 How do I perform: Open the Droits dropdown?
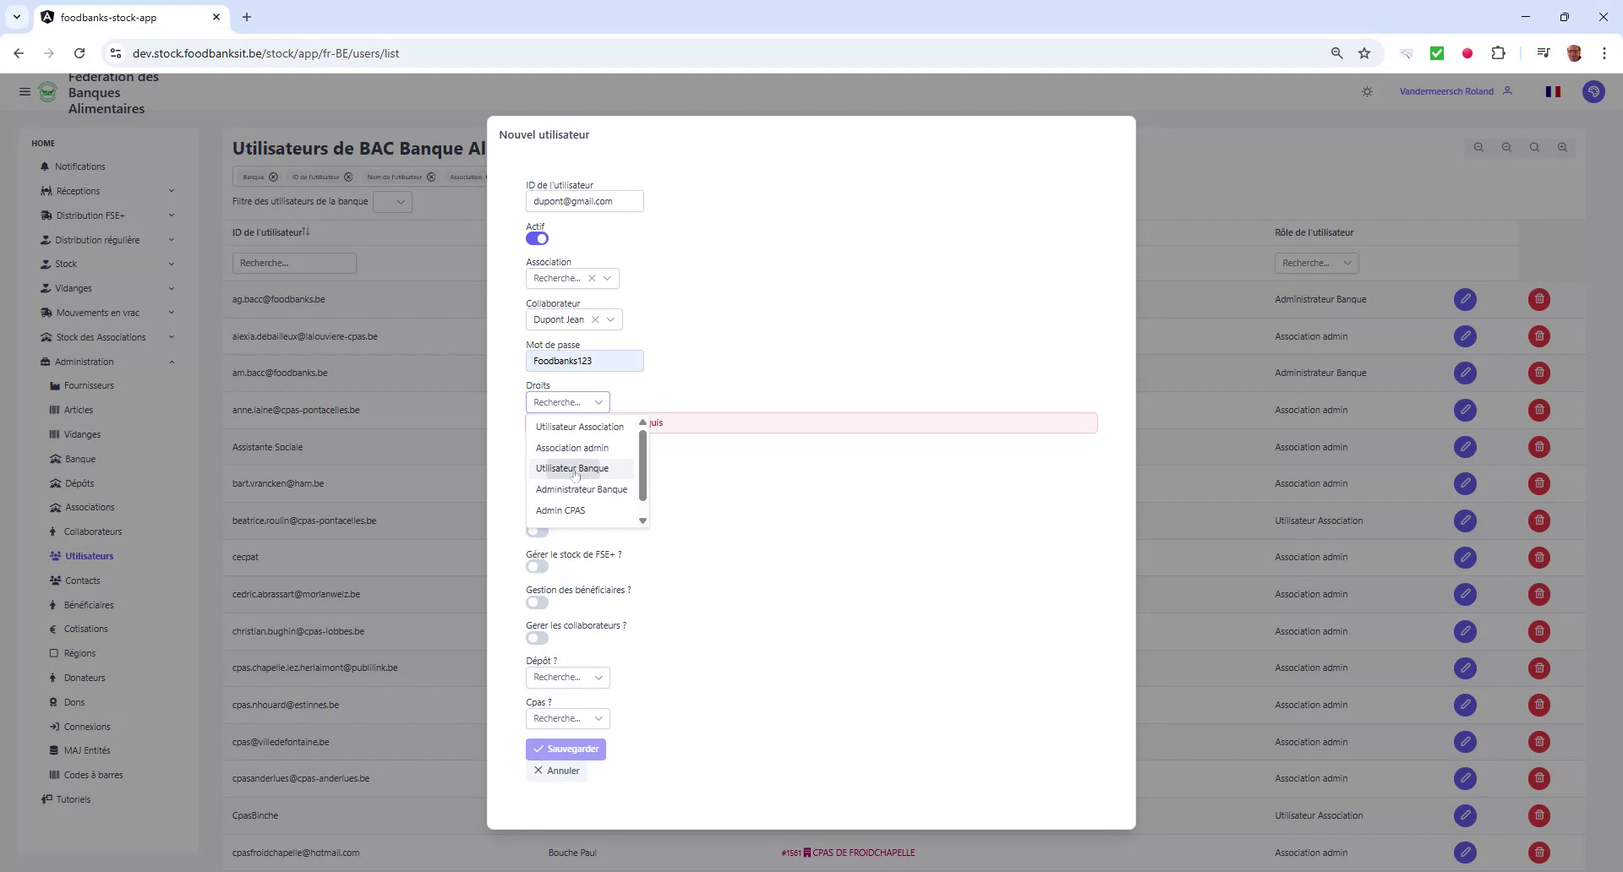pyautogui.click(x=566, y=402)
